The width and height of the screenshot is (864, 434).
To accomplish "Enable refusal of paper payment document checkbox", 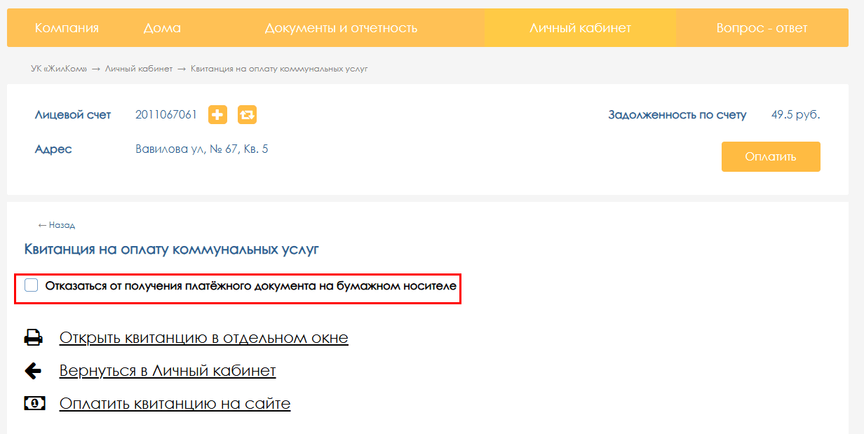I will [x=32, y=285].
